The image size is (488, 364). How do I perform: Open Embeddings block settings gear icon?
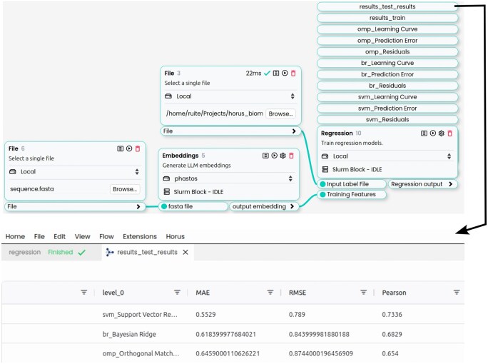tap(283, 156)
